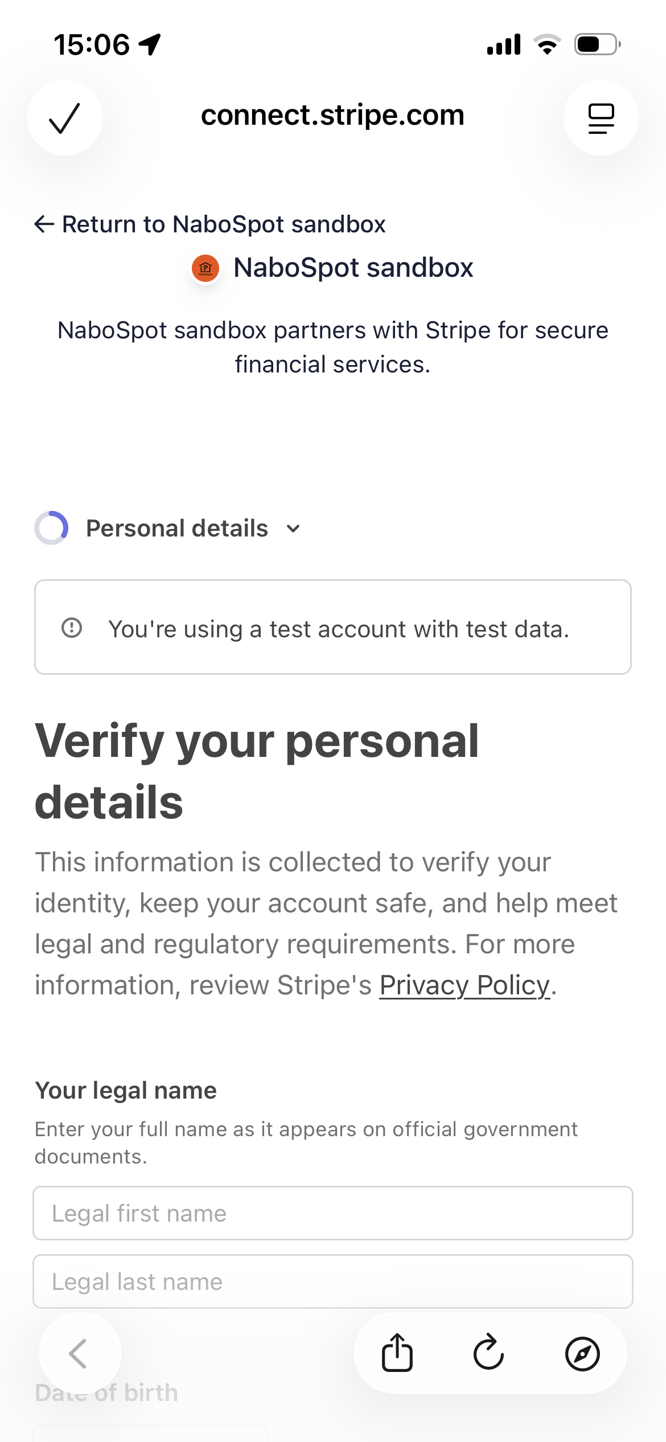The width and height of the screenshot is (666, 1442).
Task: Tap the battery indicator in status bar
Action: (597, 44)
